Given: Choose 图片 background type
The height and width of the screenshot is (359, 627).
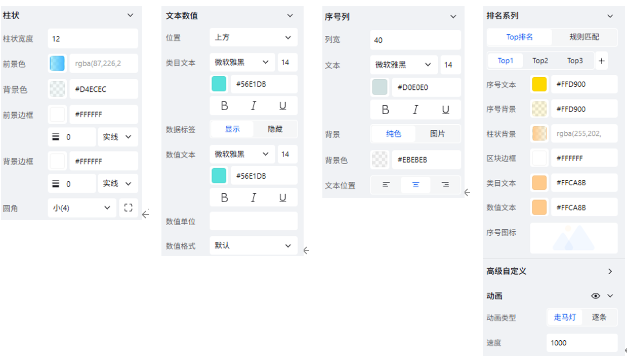Looking at the screenshot, I should 437,134.
